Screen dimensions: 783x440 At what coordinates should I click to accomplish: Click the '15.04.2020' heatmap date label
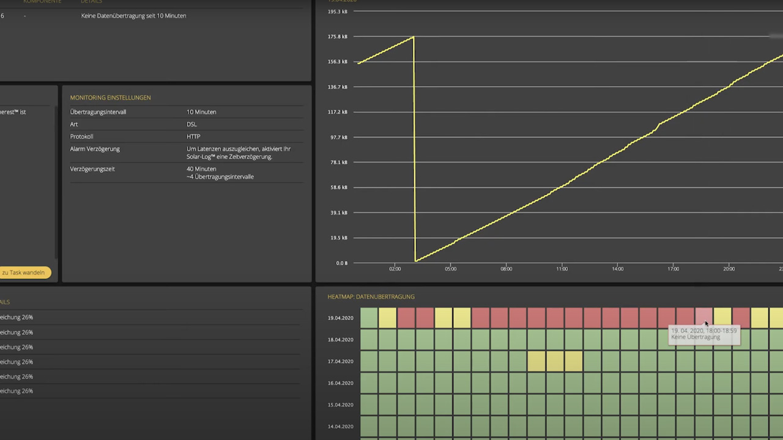(x=340, y=405)
